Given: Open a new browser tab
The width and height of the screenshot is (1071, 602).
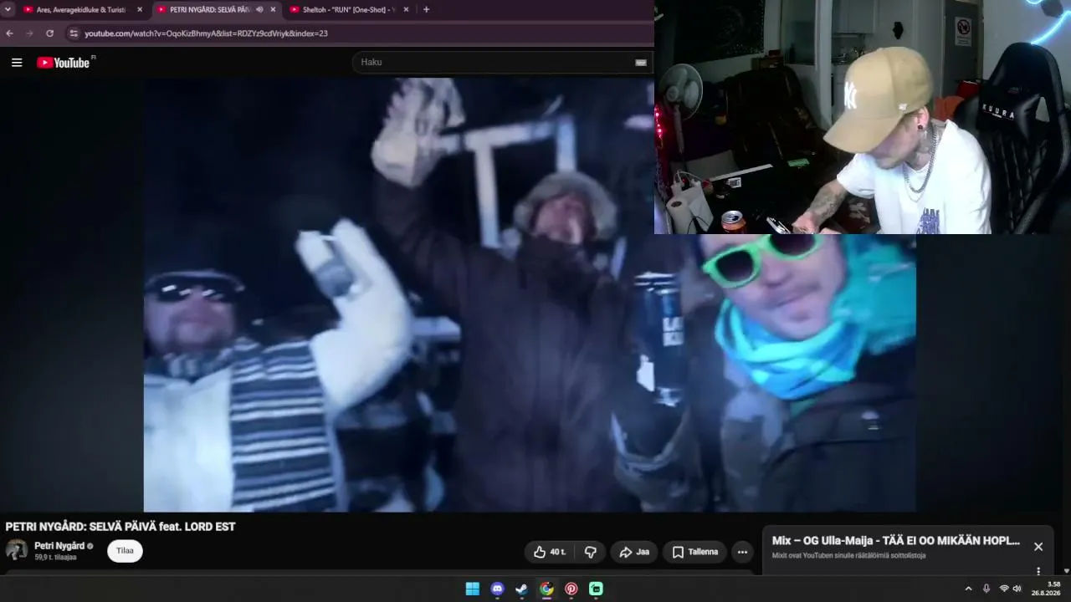Looking at the screenshot, I should pos(426,9).
